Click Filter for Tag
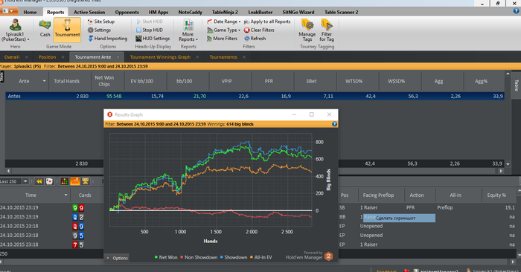Image resolution: width=521 pixels, height=272 pixels. (x=327, y=30)
